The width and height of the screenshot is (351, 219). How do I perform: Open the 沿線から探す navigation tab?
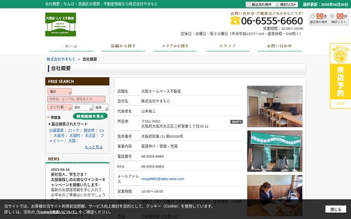(x=123, y=47)
